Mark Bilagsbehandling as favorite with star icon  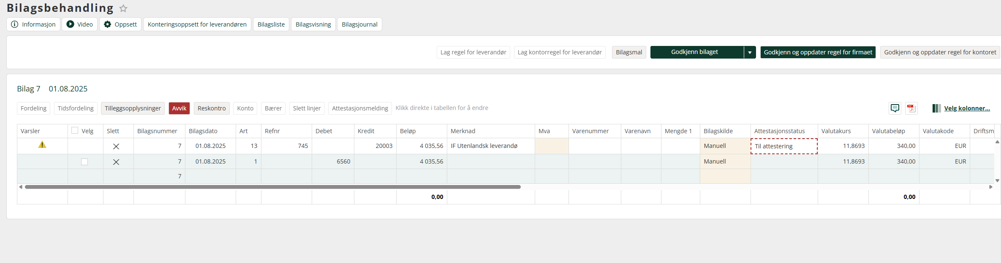(123, 8)
